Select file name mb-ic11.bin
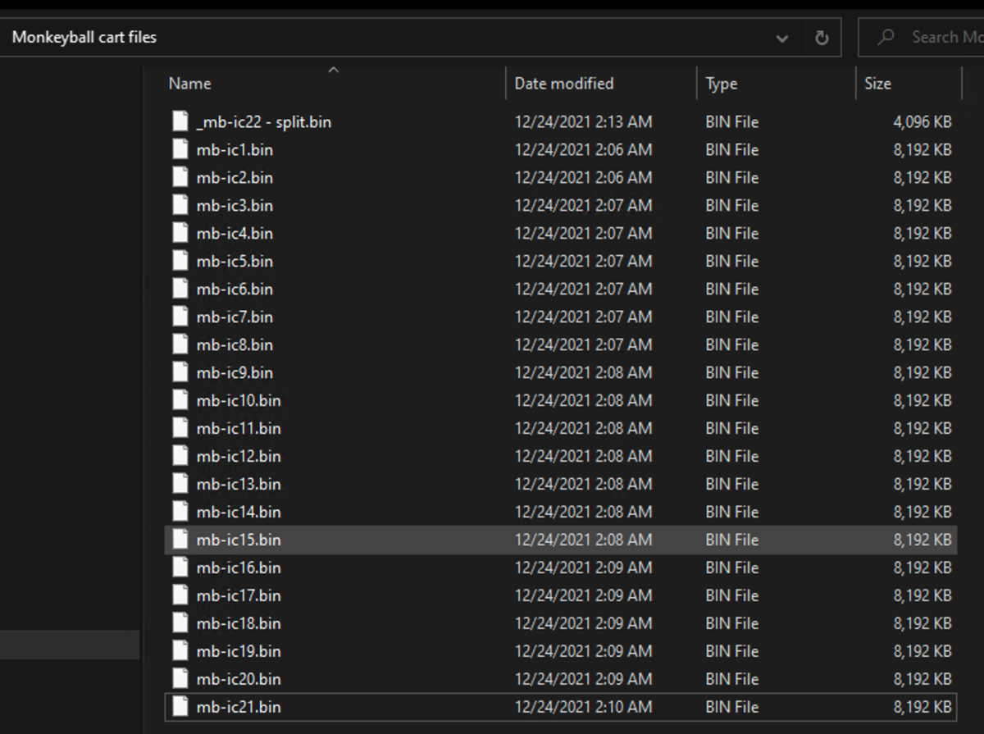This screenshot has height=734, width=984. [x=239, y=429]
